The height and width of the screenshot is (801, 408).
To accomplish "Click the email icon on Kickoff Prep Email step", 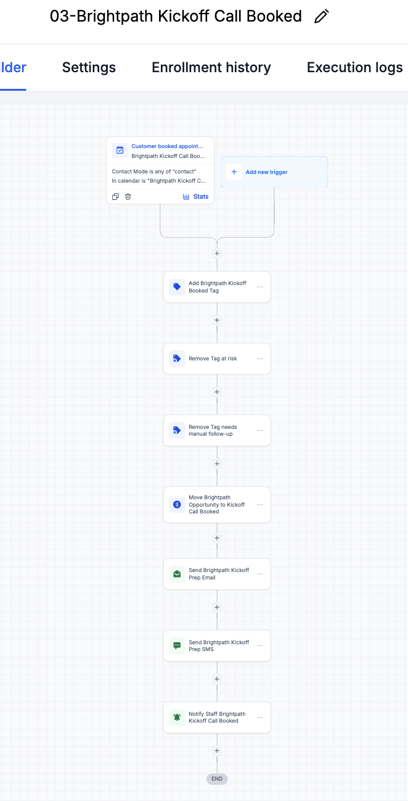I will click(x=177, y=574).
